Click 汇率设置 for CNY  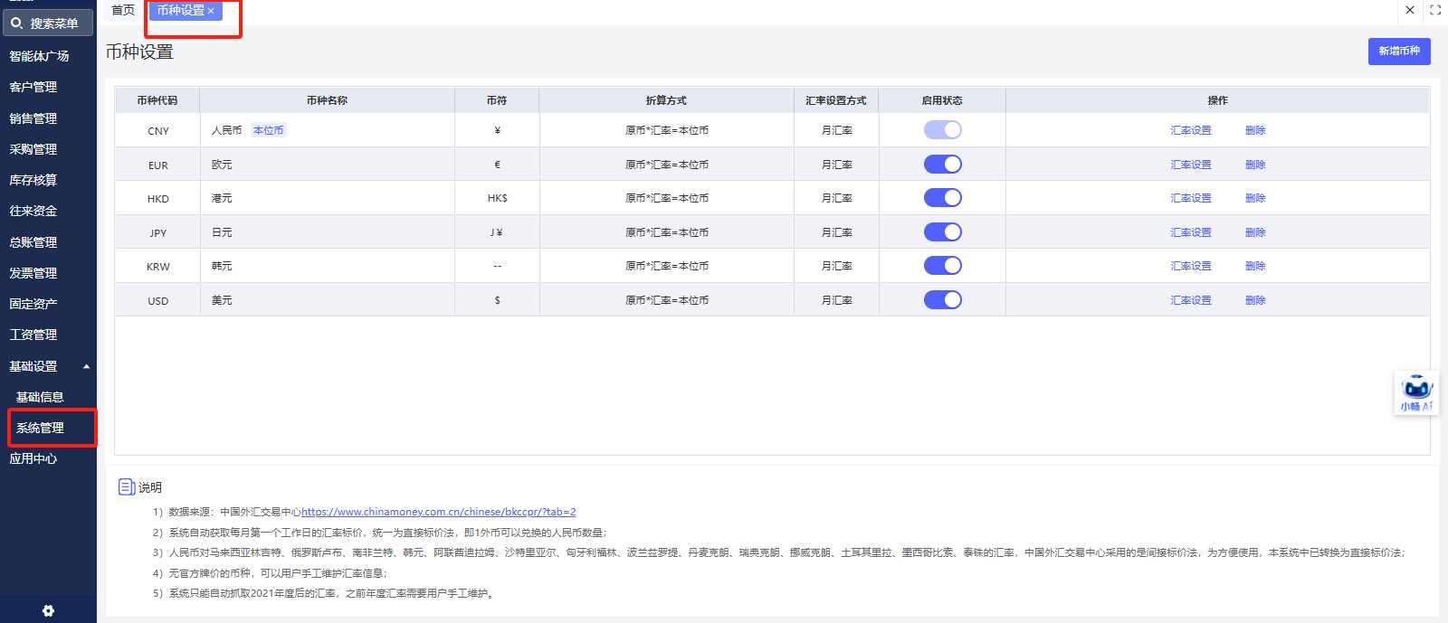[x=1190, y=130]
